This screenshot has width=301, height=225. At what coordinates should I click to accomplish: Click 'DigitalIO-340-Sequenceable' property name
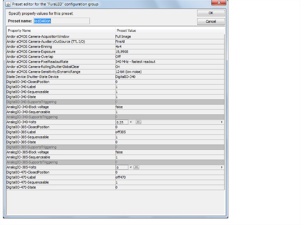click(28, 92)
